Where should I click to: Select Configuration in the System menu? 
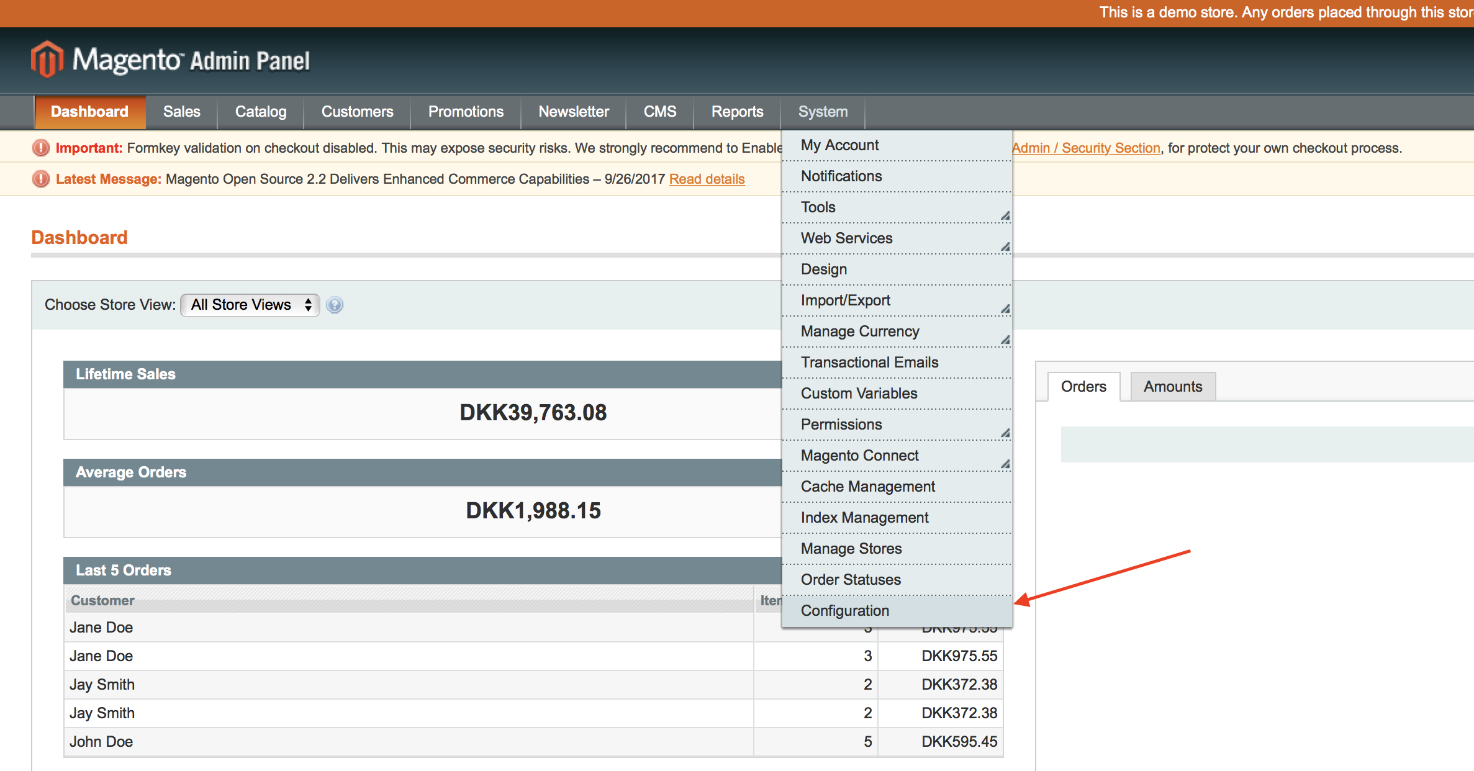tap(844, 611)
